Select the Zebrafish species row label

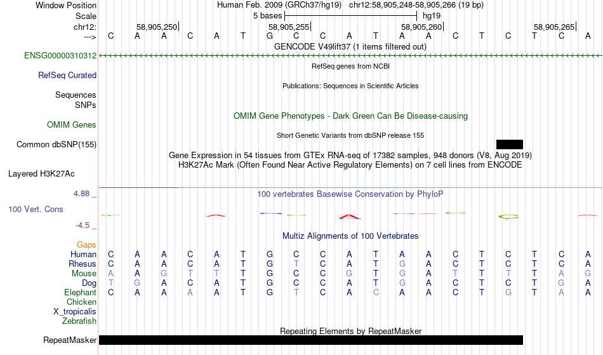click(x=79, y=321)
